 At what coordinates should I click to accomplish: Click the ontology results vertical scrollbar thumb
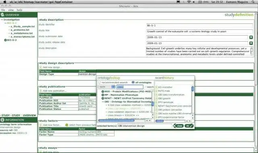pyautogui.click(x=153, y=104)
